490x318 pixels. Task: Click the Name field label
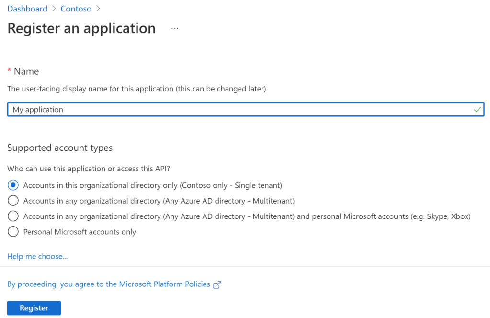[x=26, y=71]
